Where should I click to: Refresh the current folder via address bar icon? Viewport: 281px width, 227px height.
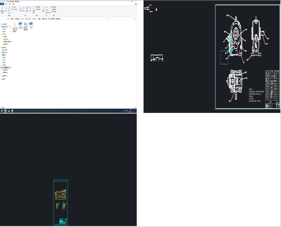click(x=109, y=19)
